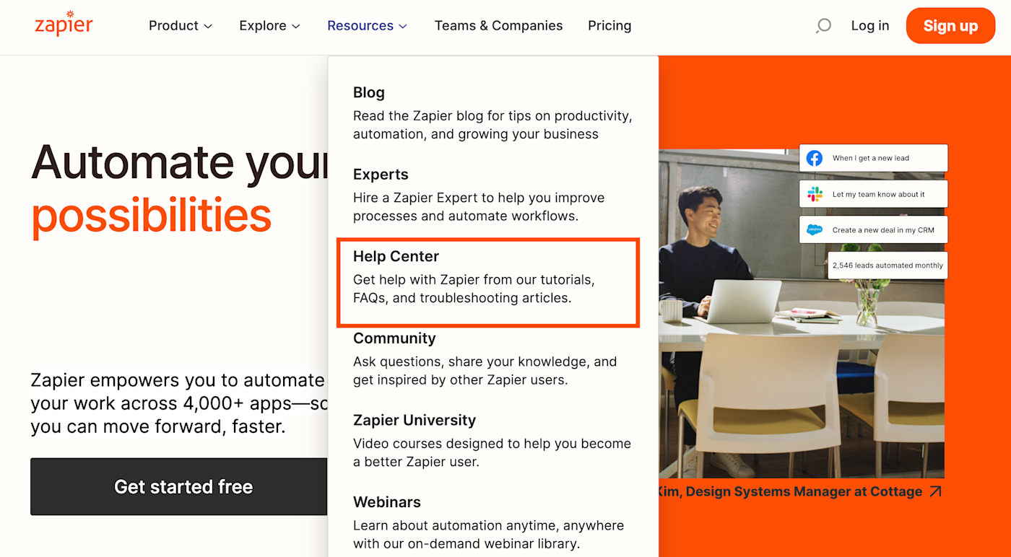The width and height of the screenshot is (1011, 557).
Task: Click 'Read the Zapier blog for tips' description
Action: click(493, 125)
